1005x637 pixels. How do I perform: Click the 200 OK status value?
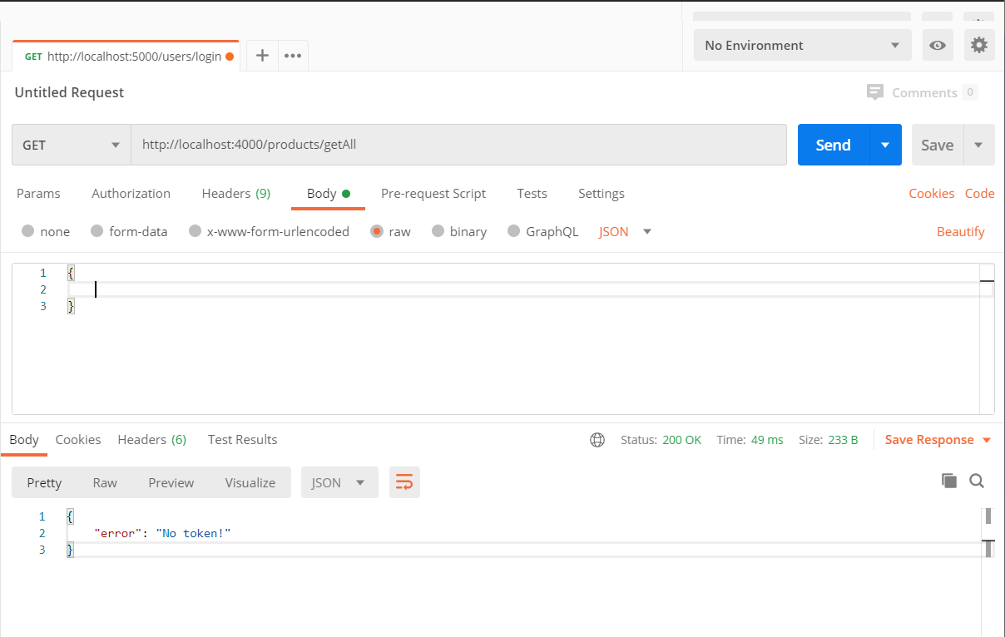[682, 440]
